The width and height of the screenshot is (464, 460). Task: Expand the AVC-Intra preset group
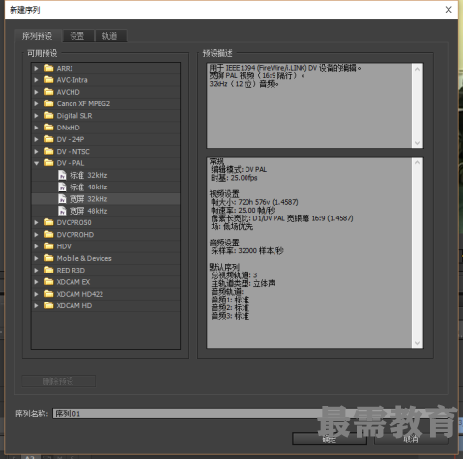[x=36, y=80]
